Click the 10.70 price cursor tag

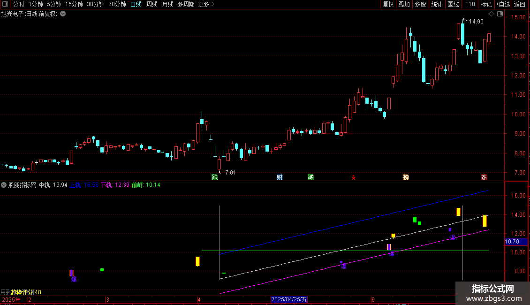(x=516, y=242)
